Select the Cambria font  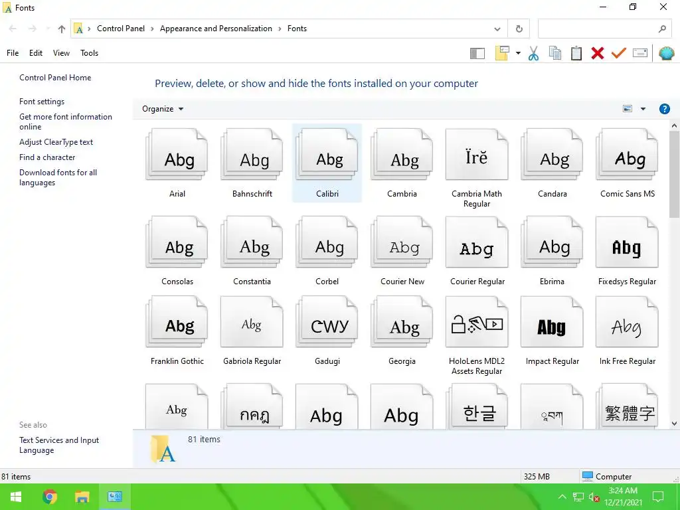[x=402, y=163]
